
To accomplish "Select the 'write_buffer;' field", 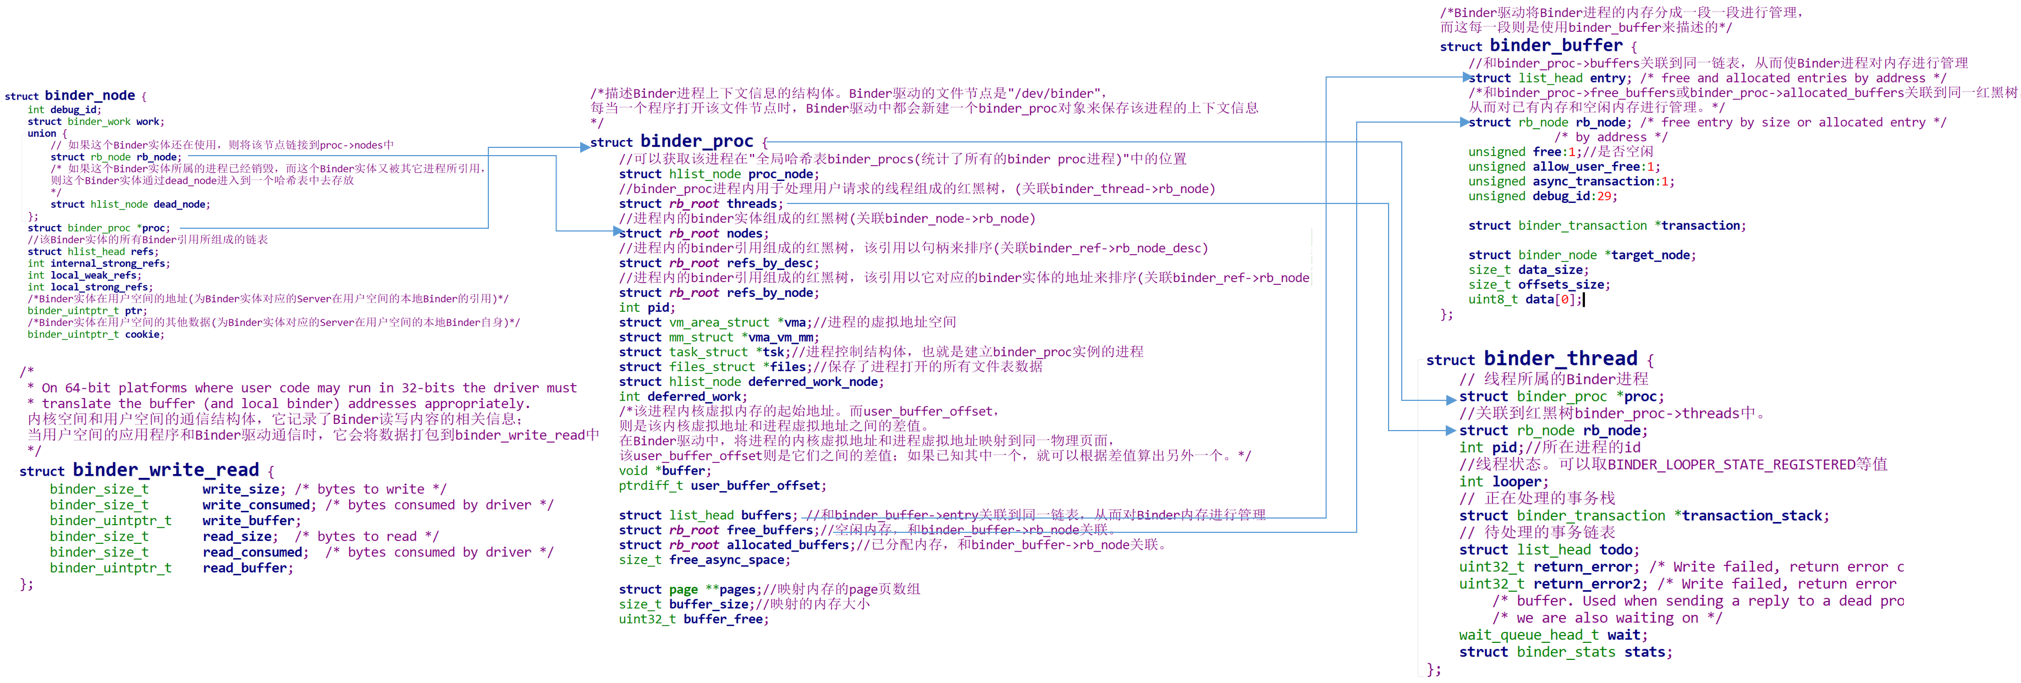I will pyautogui.click(x=251, y=521).
